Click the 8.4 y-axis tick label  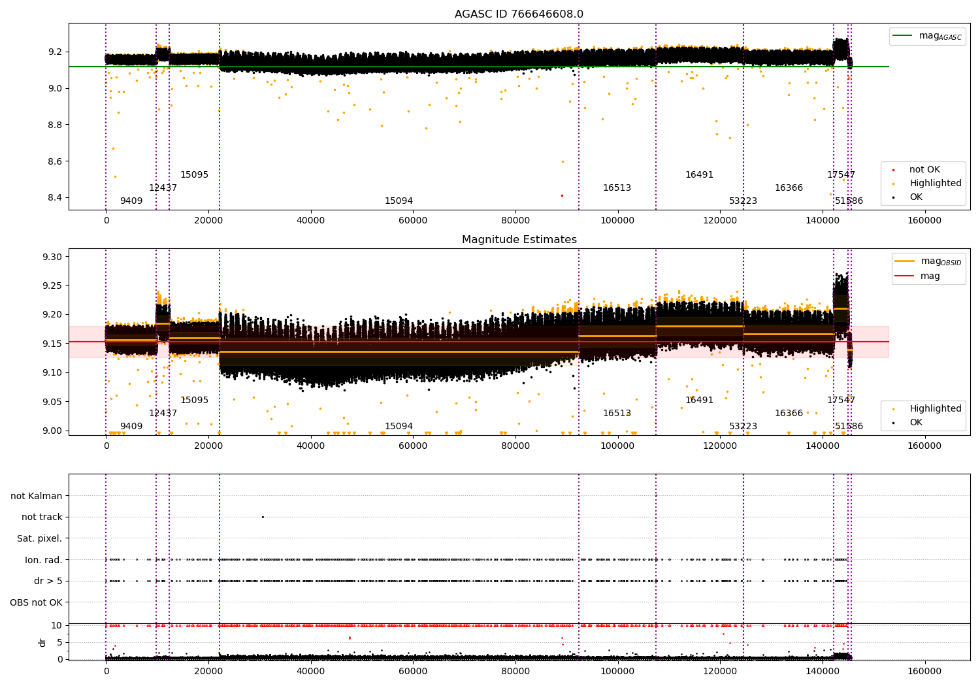click(55, 198)
